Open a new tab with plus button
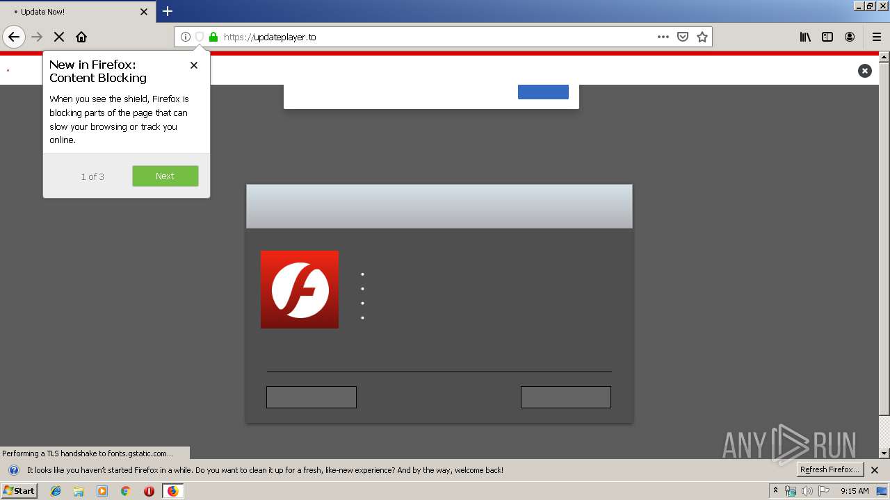This screenshot has height=500, width=890. click(x=168, y=11)
